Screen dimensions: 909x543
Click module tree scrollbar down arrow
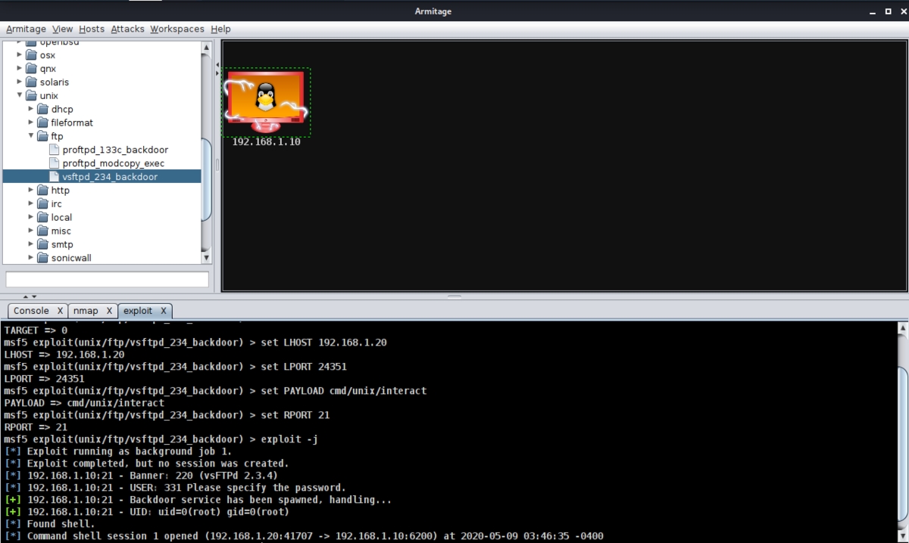pos(206,258)
